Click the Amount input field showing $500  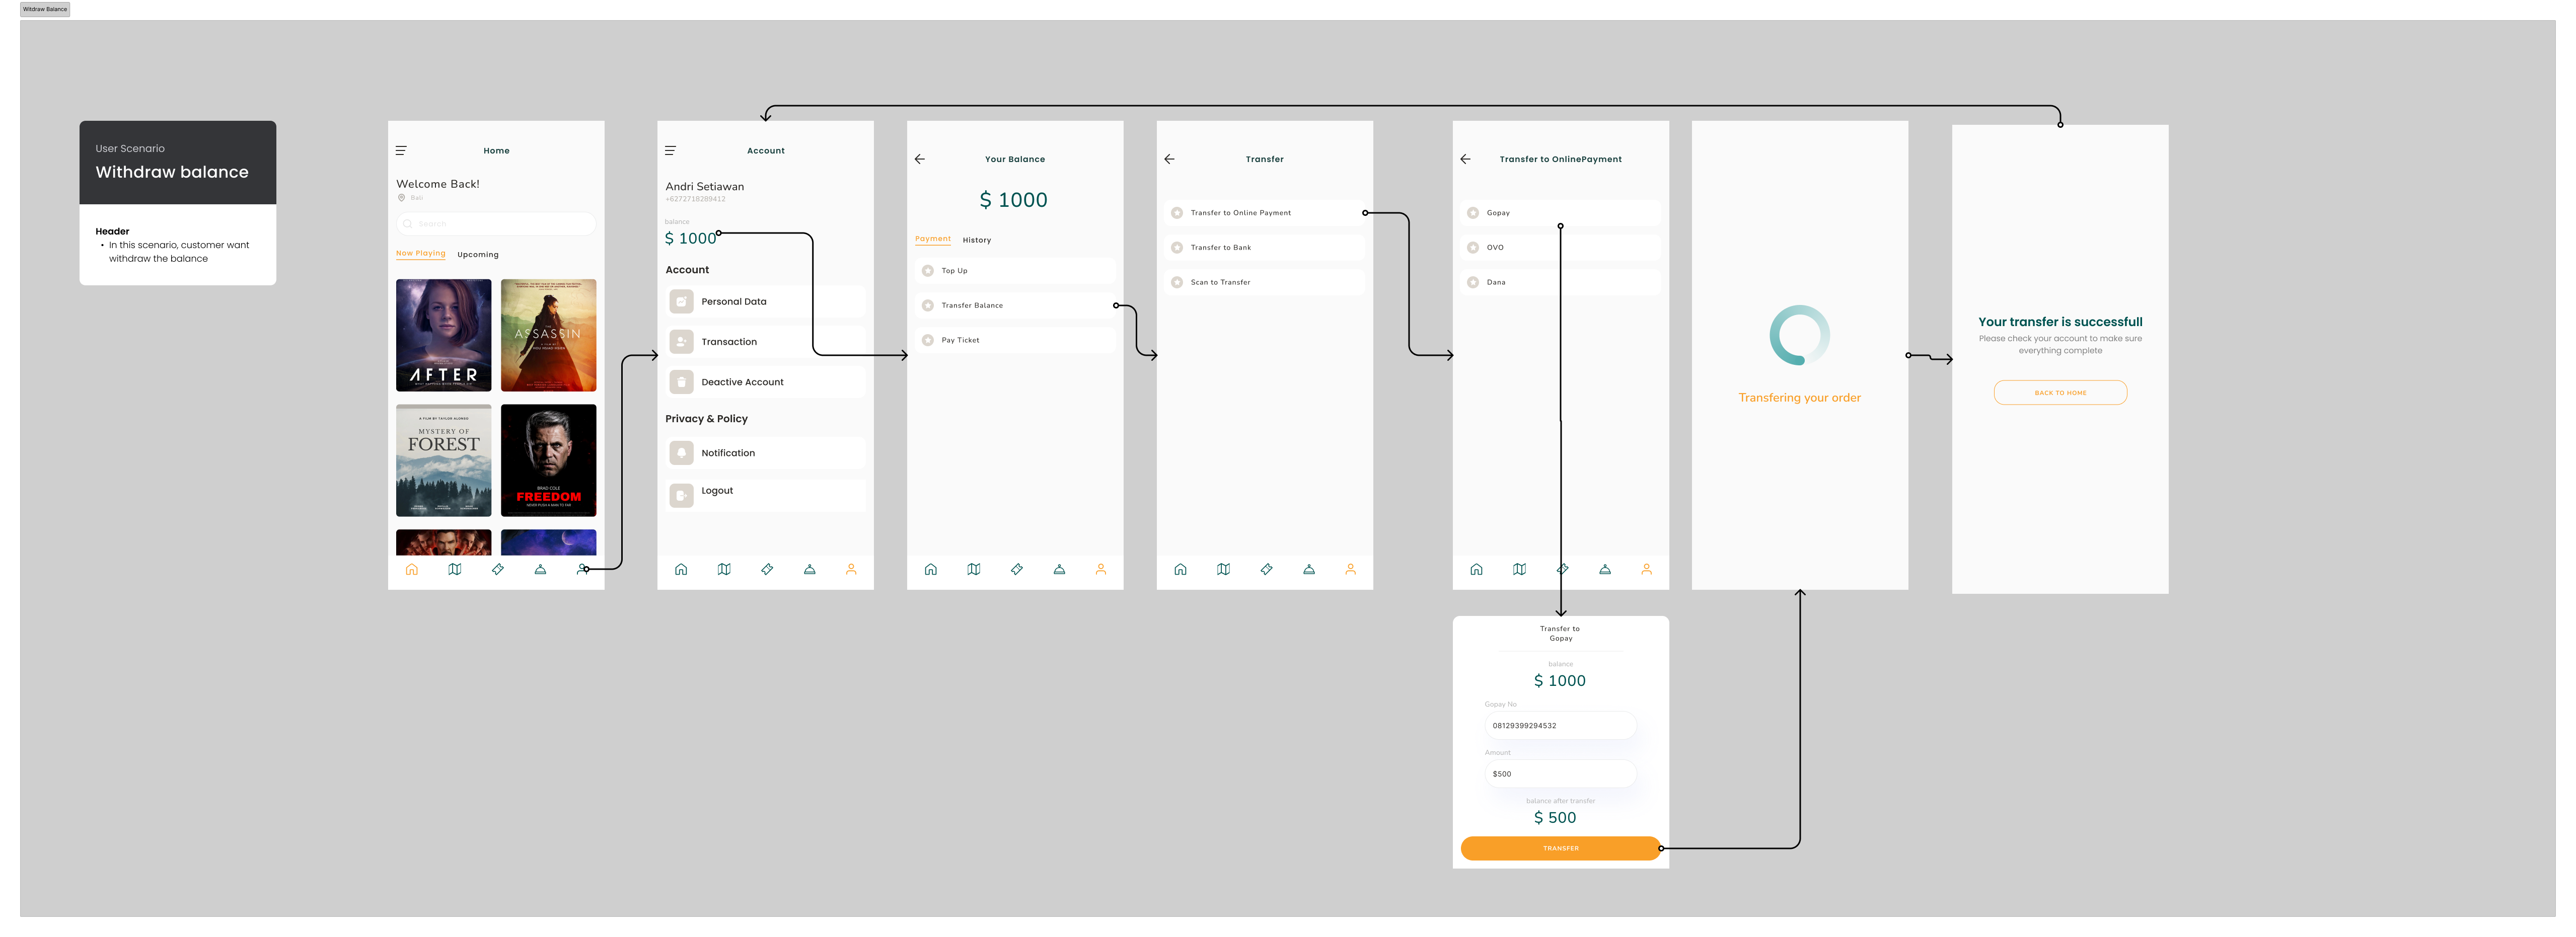pyautogui.click(x=1560, y=774)
